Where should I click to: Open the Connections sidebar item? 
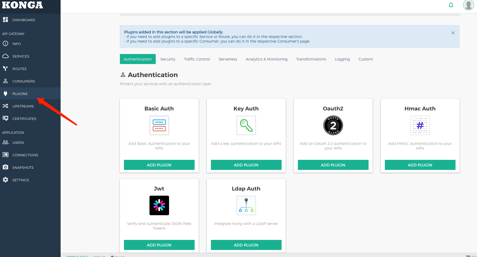pyautogui.click(x=25, y=155)
